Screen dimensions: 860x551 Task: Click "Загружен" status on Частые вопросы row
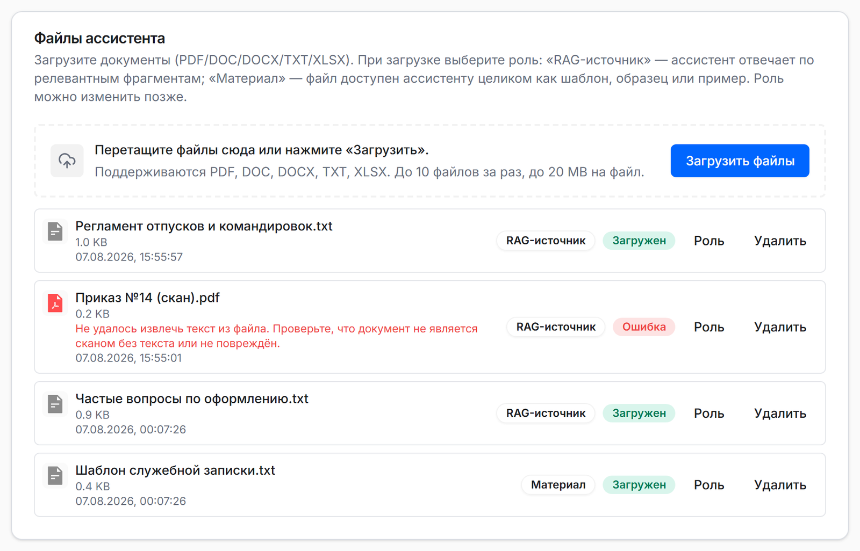point(639,413)
